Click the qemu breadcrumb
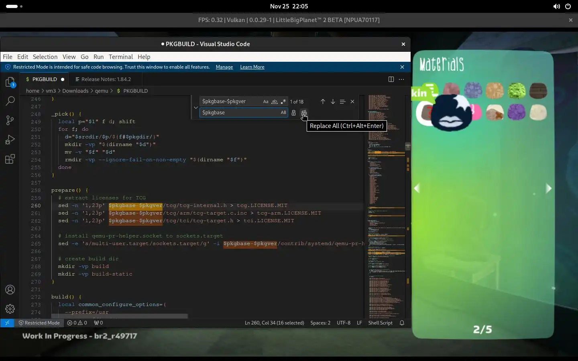The height and width of the screenshot is (361, 578). point(102,91)
